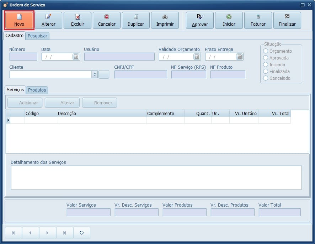Click the Duplicar copy icon
This screenshot has height=244, width=315.
(136, 20)
